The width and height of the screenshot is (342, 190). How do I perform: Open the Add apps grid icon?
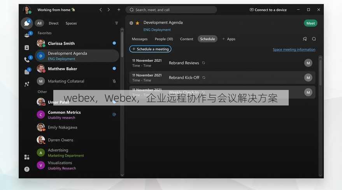coord(27,157)
